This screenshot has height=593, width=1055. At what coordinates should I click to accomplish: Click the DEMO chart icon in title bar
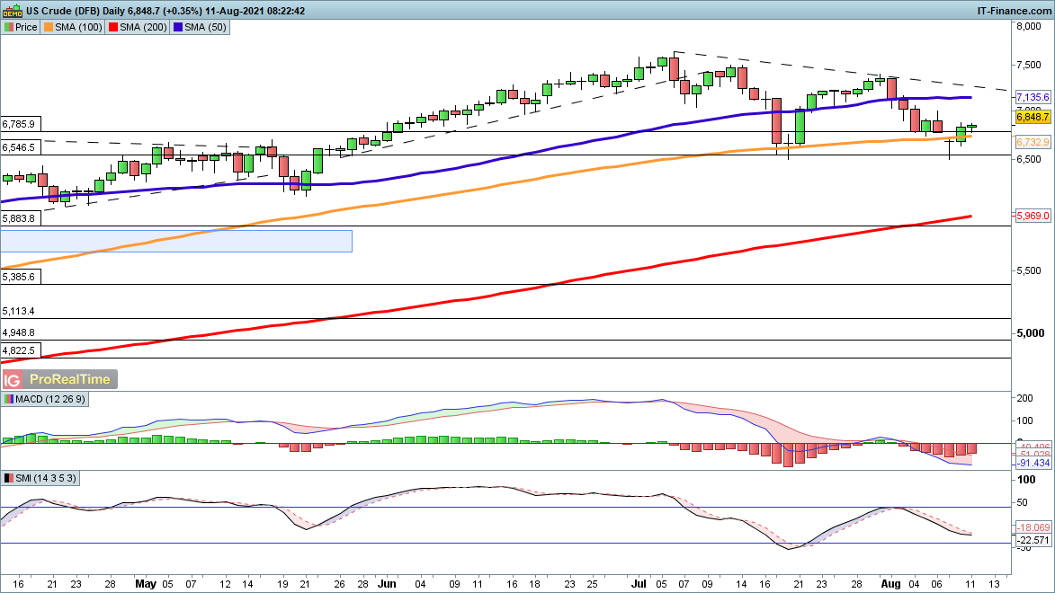pyautogui.click(x=12, y=10)
